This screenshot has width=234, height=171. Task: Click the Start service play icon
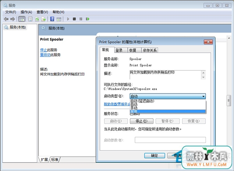pos(68,19)
